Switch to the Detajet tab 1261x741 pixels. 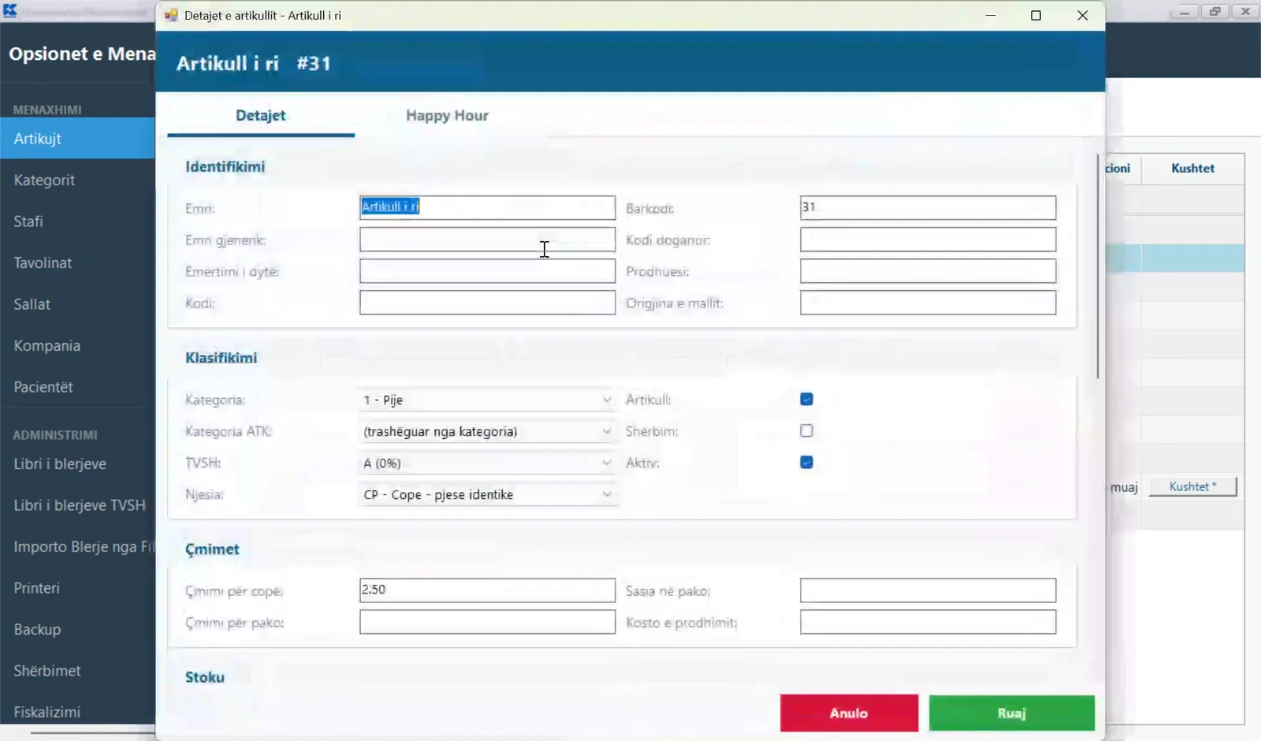coord(261,115)
